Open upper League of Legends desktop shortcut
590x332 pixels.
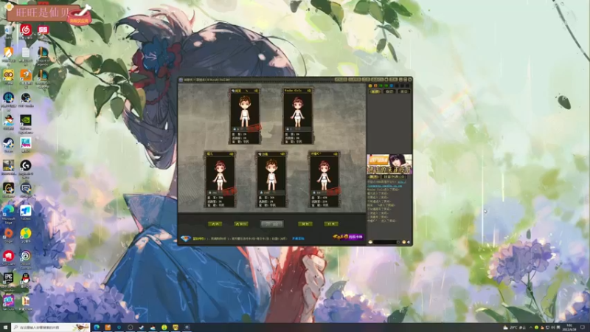[43, 52]
